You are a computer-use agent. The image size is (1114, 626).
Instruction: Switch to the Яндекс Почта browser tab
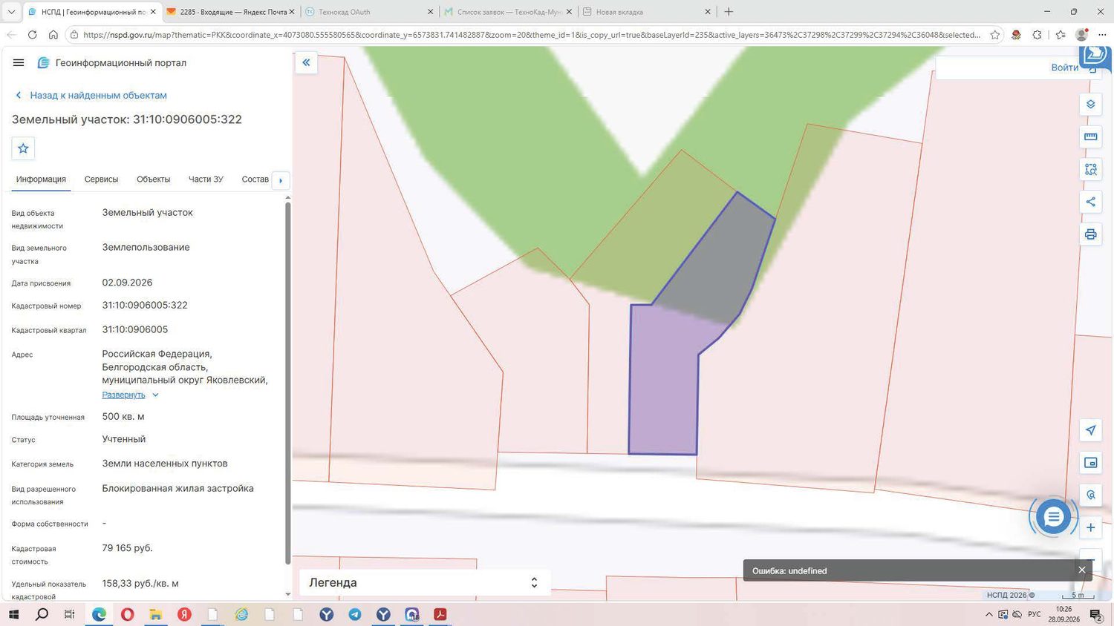(229, 12)
